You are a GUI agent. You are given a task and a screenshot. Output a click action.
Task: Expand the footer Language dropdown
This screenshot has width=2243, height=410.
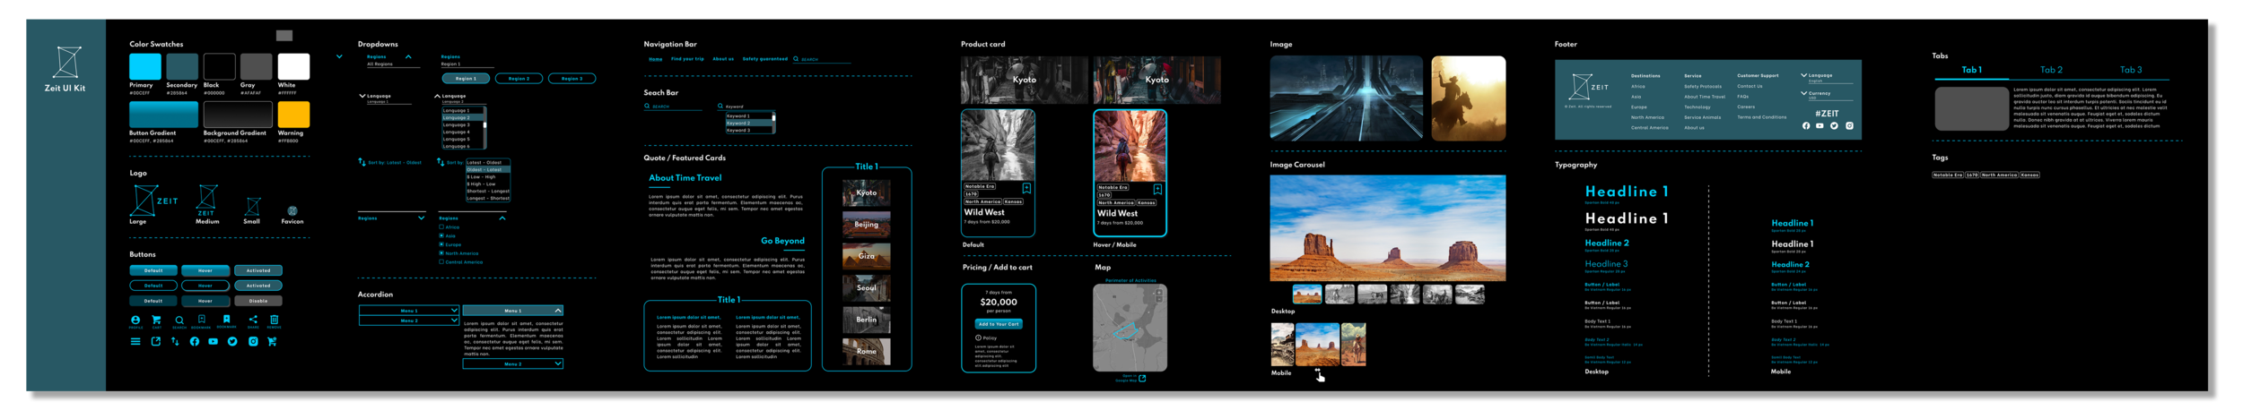(1804, 75)
